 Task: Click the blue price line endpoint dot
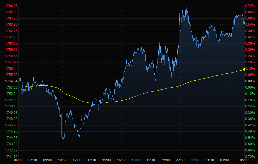pyautogui.click(x=244, y=23)
